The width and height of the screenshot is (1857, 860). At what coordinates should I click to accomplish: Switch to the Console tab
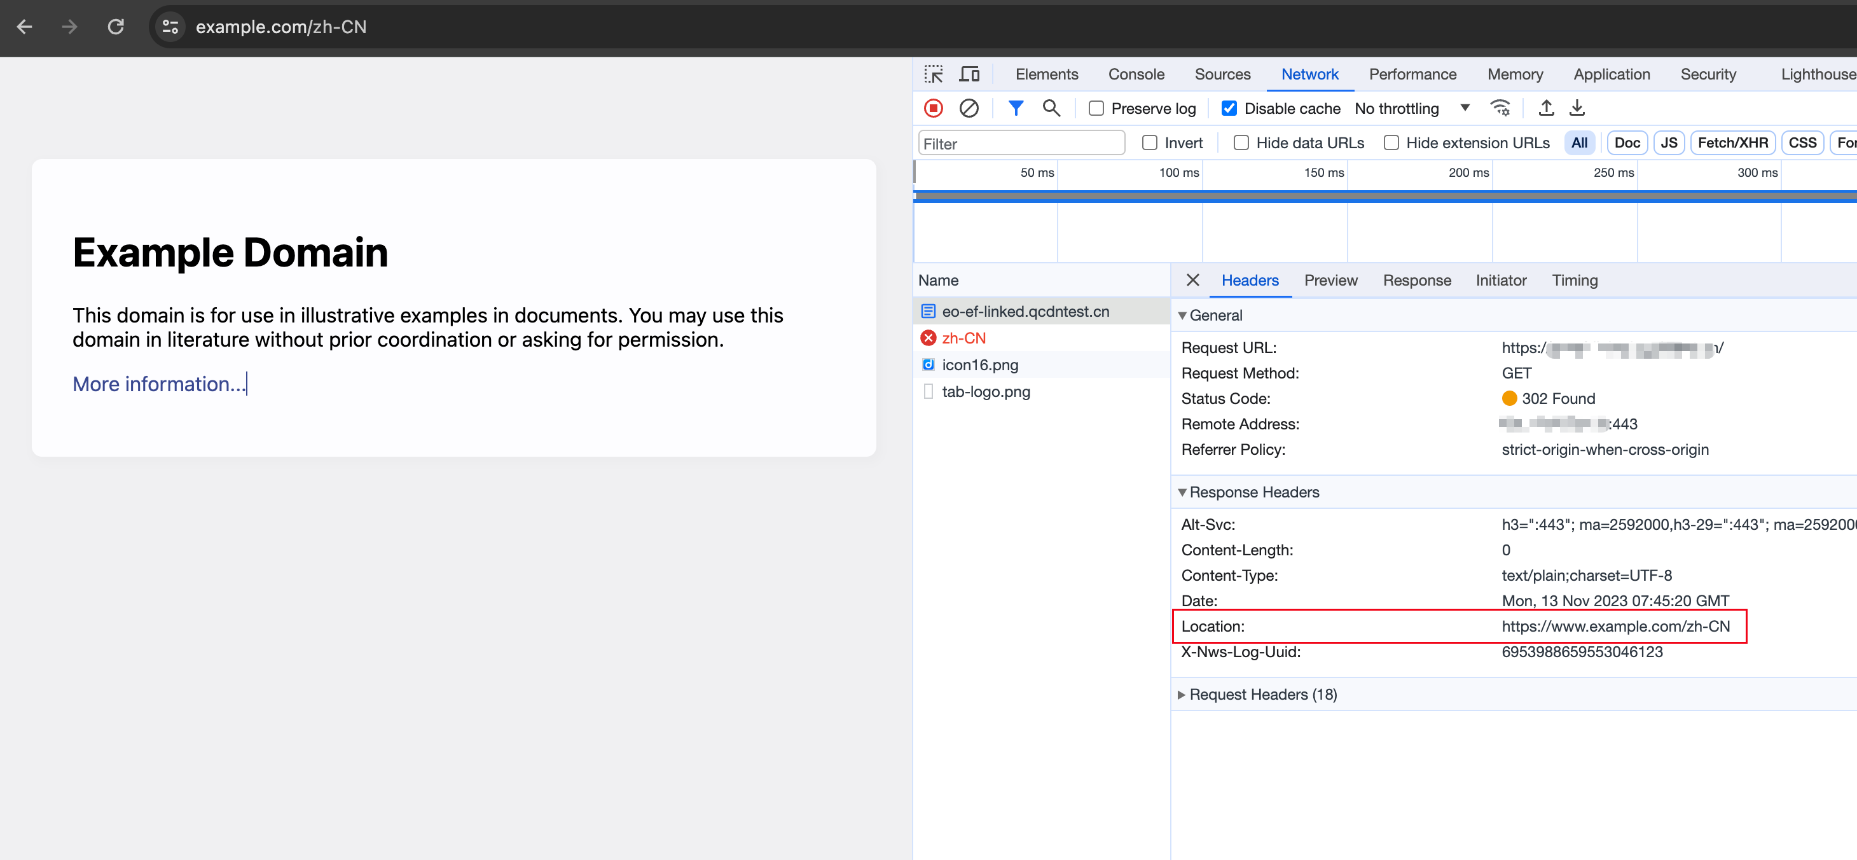[x=1135, y=74]
